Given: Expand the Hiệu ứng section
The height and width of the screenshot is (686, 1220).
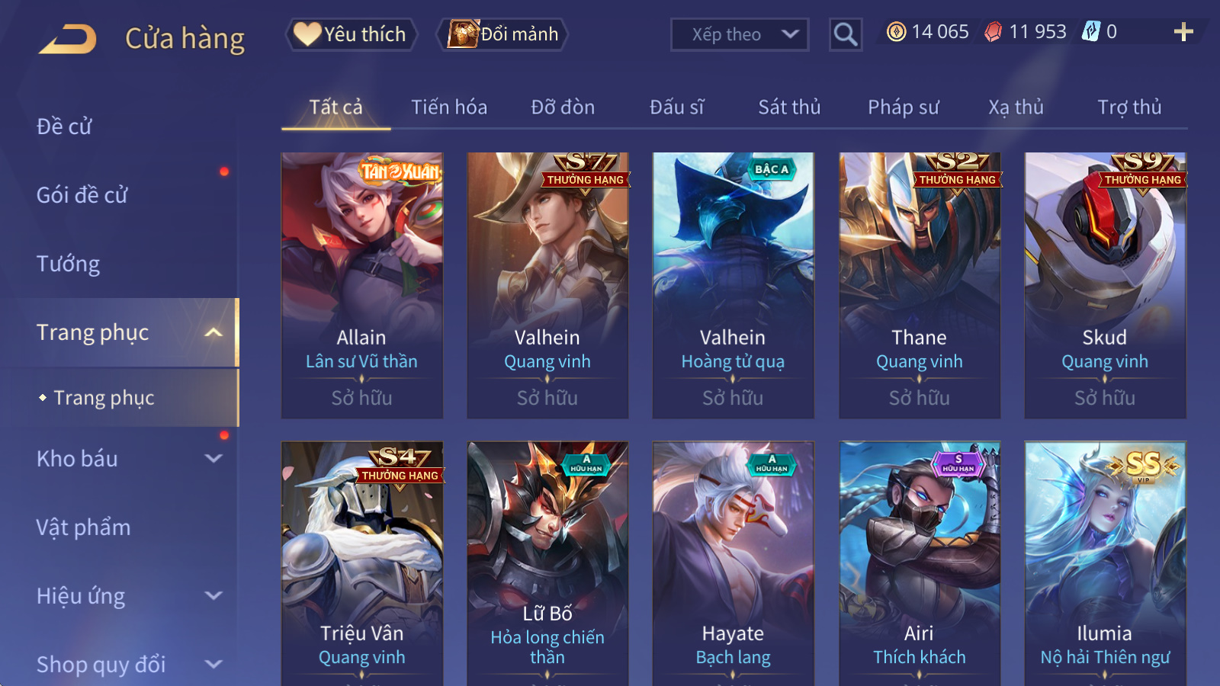Looking at the screenshot, I should (130, 596).
